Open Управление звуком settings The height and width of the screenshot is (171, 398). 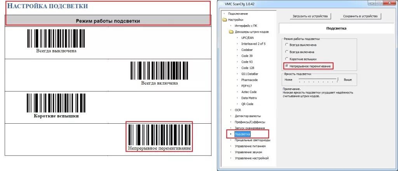pyautogui.click(x=248, y=152)
